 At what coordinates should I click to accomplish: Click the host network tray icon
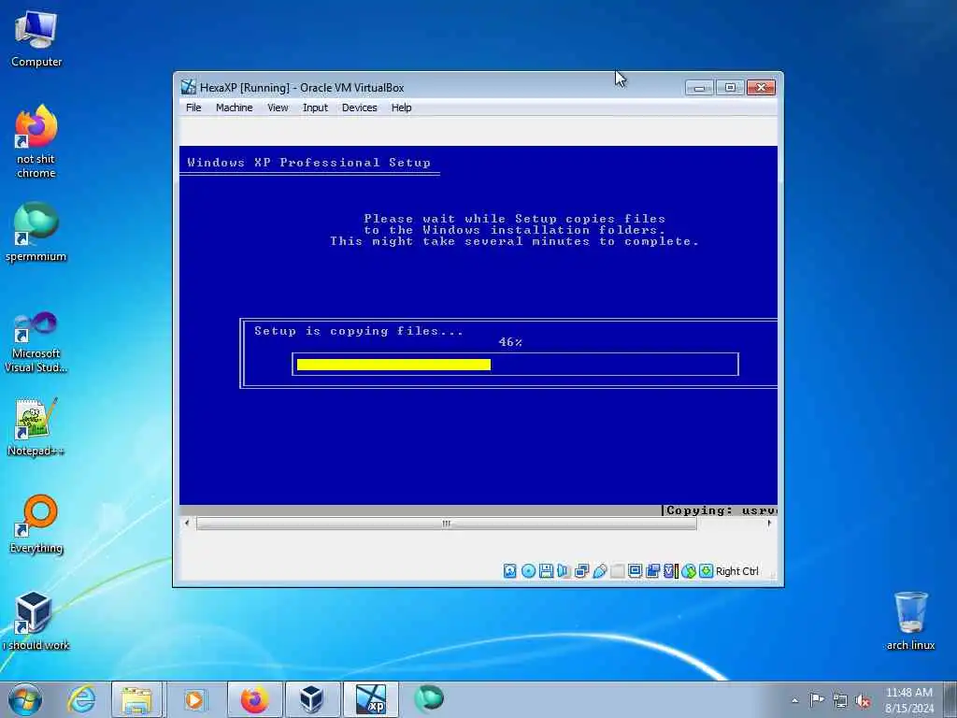pos(840,700)
